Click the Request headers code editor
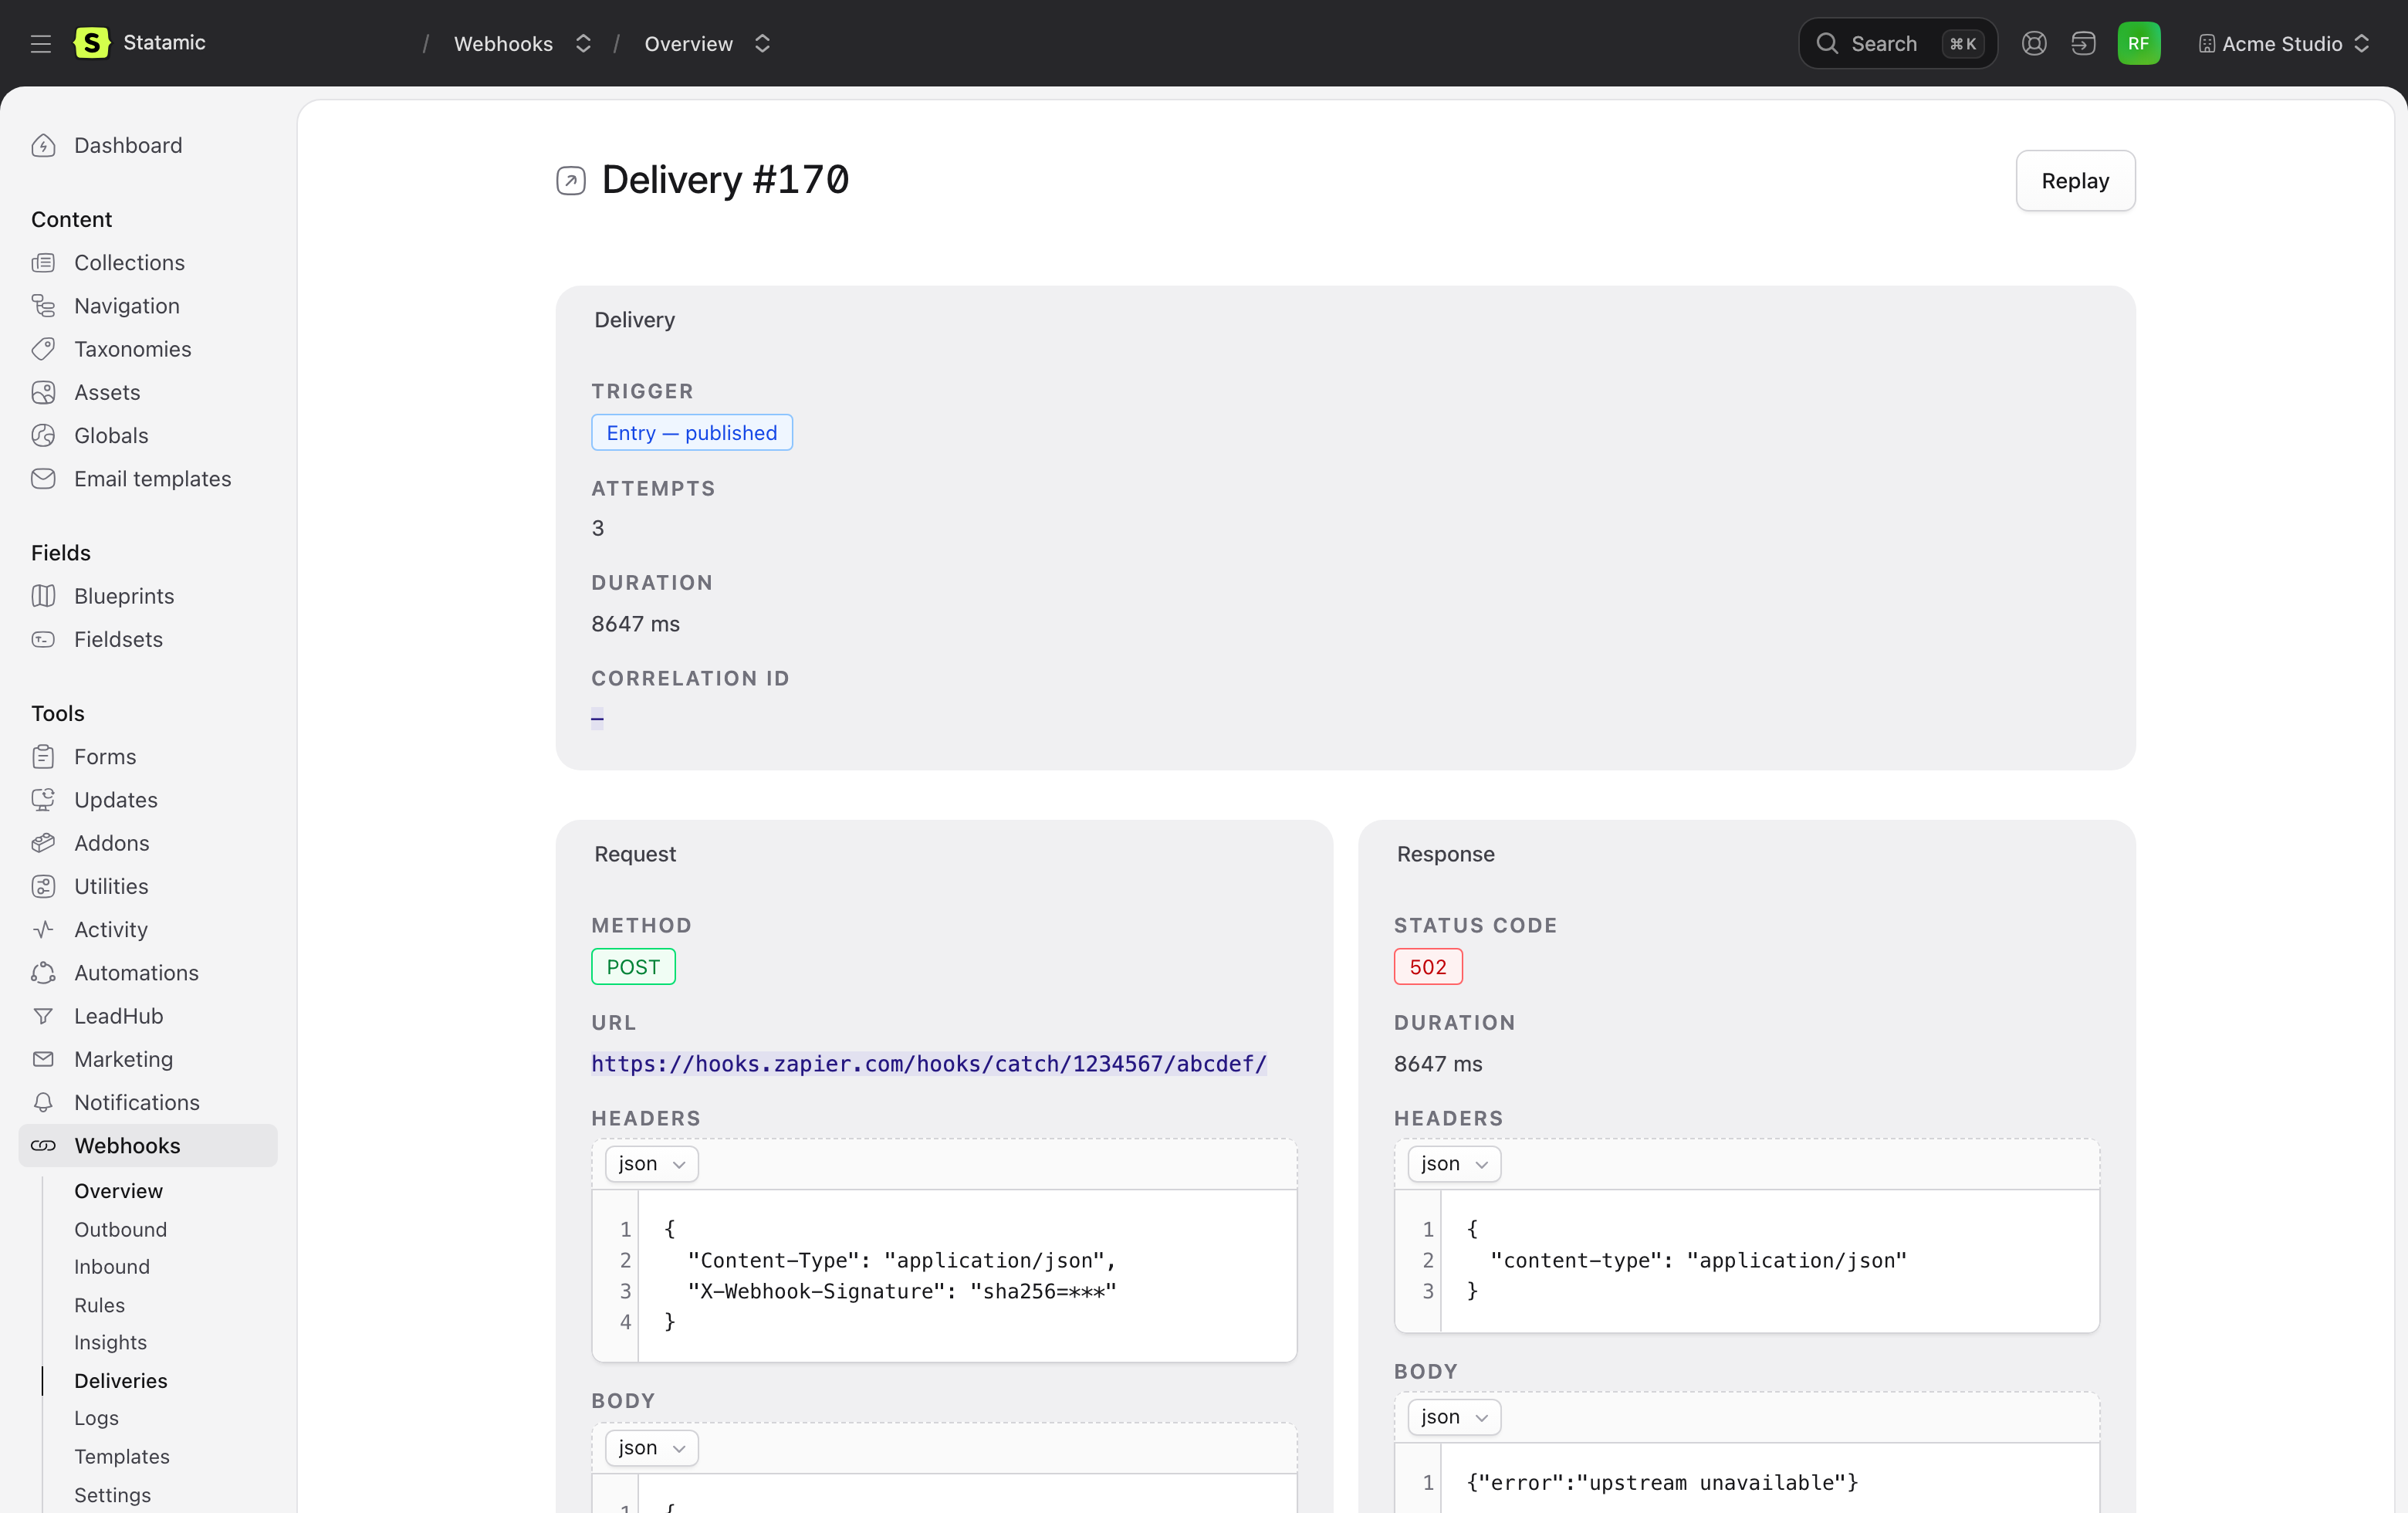This screenshot has width=2408, height=1513. point(944,1276)
